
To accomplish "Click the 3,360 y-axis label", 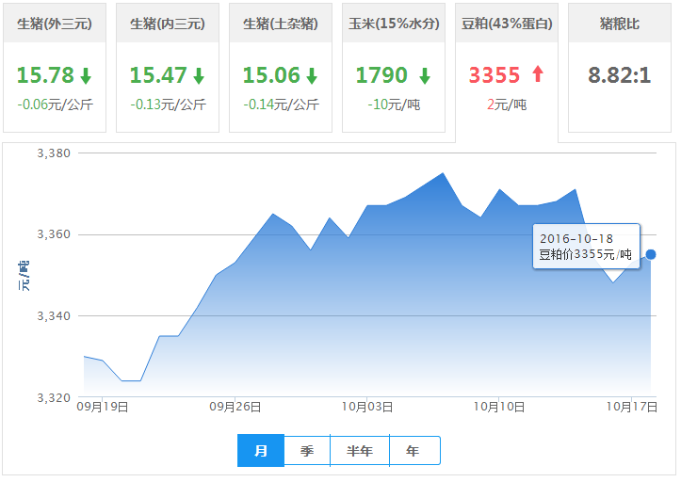I will click(x=54, y=234).
